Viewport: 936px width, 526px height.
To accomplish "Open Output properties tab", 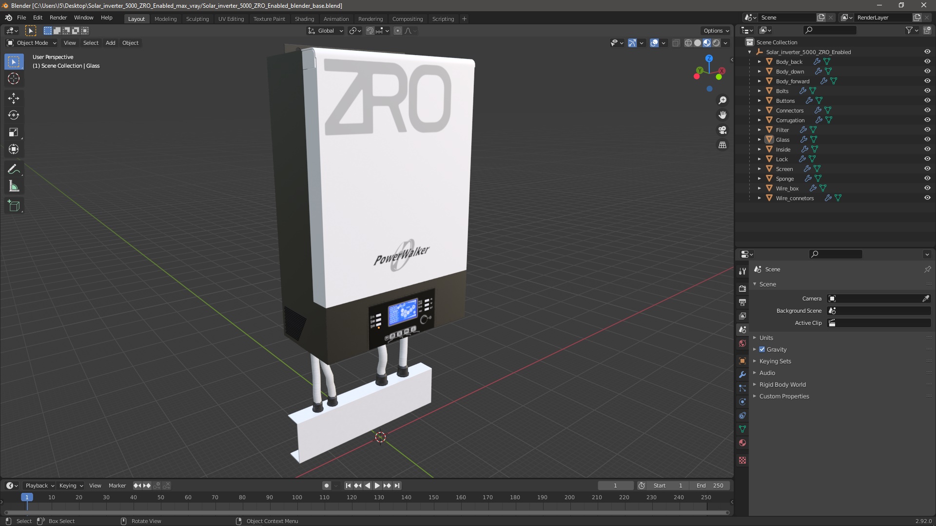I will (x=742, y=302).
